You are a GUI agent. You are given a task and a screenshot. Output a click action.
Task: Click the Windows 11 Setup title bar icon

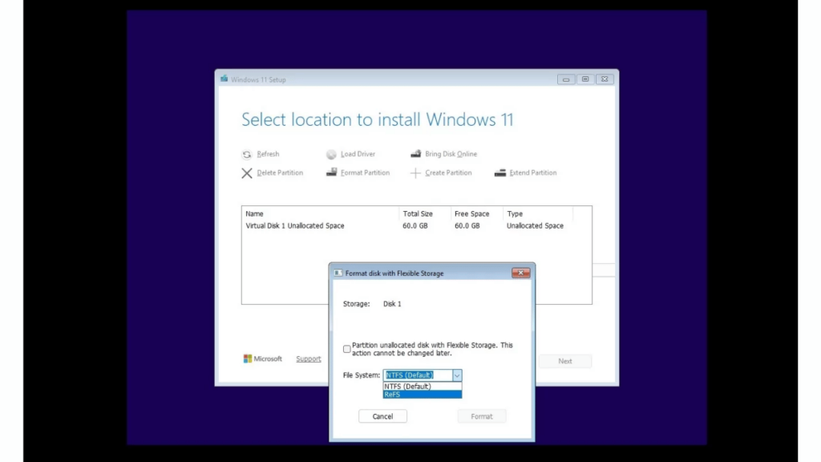click(x=223, y=79)
